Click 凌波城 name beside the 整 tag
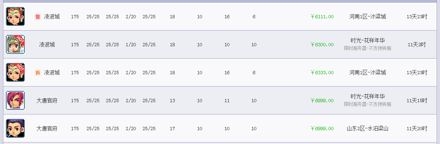440x144 pixels. pos(52,17)
